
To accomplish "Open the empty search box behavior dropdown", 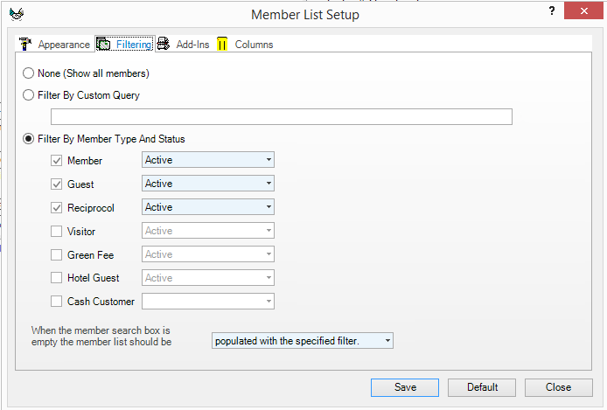I will tap(303, 341).
